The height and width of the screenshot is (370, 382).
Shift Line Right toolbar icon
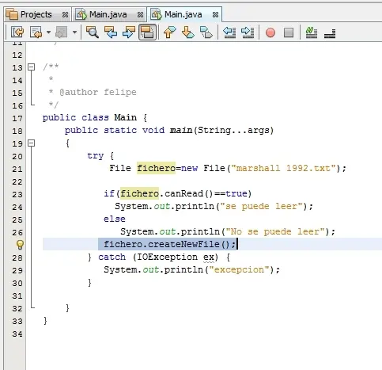pyautogui.click(x=248, y=32)
